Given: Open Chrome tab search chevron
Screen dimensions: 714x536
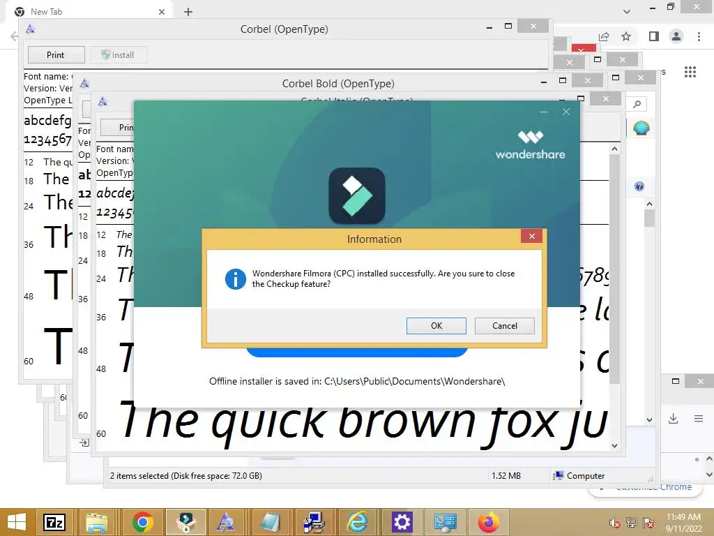Looking at the screenshot, I should tap(627, 12).
